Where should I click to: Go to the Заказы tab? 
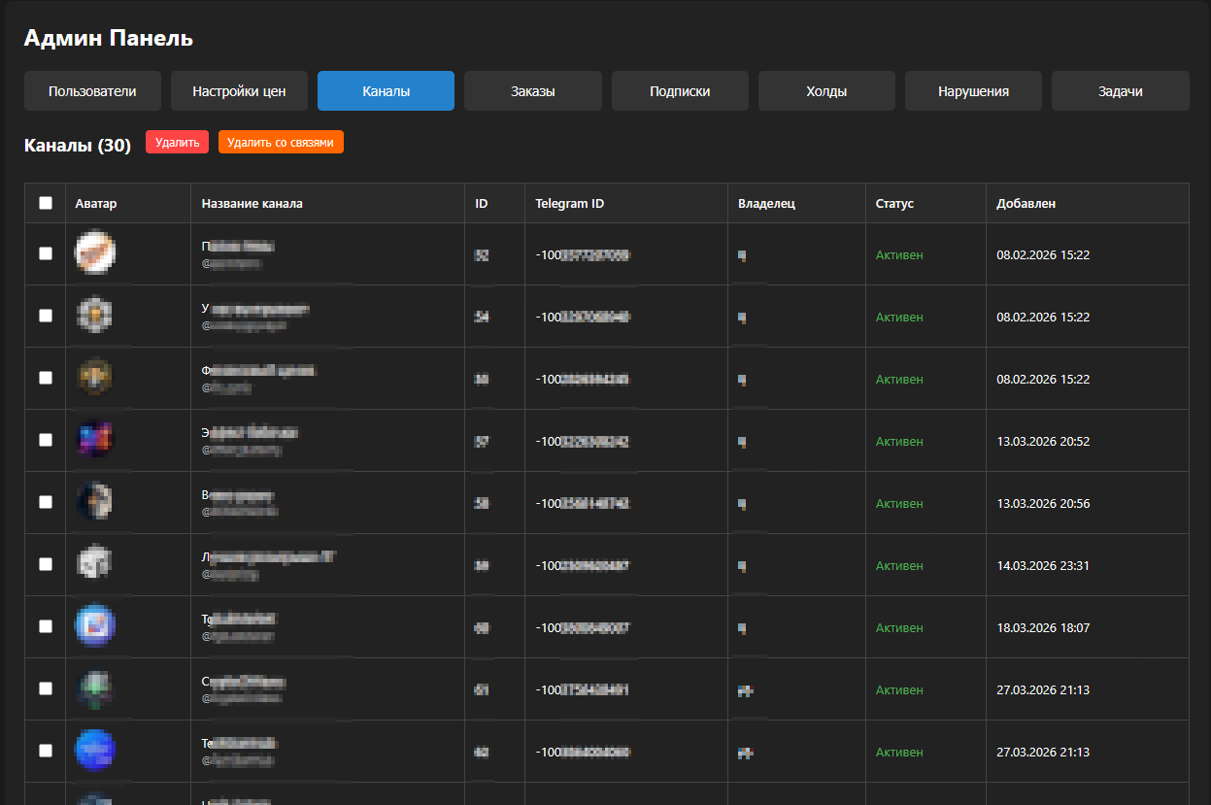(x=532, y=91)
